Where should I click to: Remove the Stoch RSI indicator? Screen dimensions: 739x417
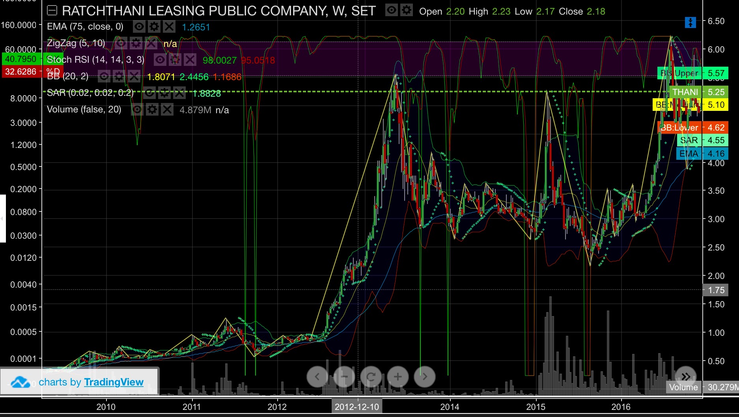190,60
